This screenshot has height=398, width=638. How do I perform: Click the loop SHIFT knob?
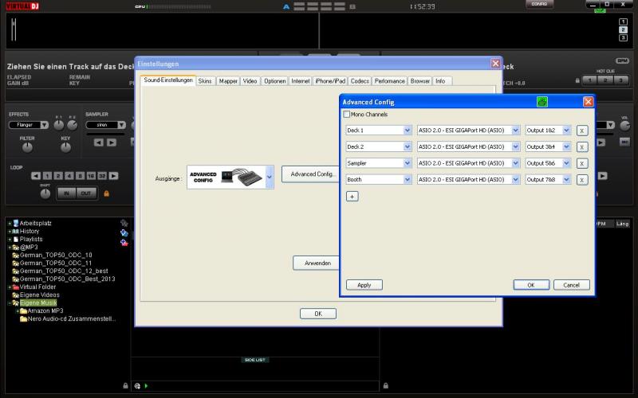click(x=45, y=194)
